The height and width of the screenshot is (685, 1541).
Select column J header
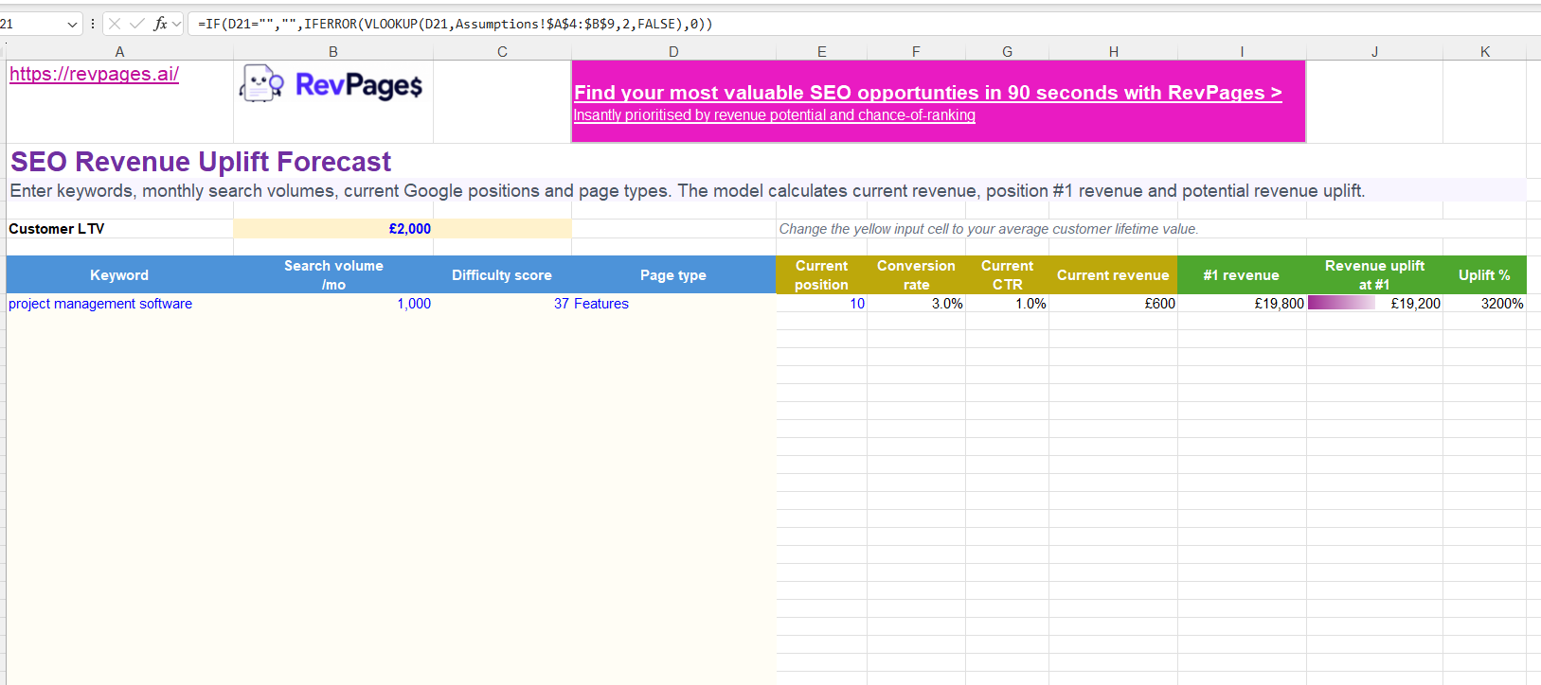pos(1374,52)
